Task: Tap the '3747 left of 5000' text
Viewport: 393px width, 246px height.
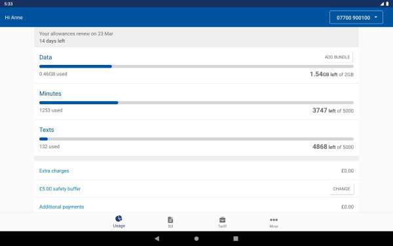Action: [x=333, y=110]
